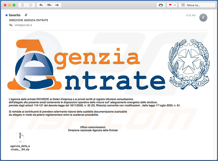Open the Move to... folder menu

pyautogui.click(x=197, y=5)
